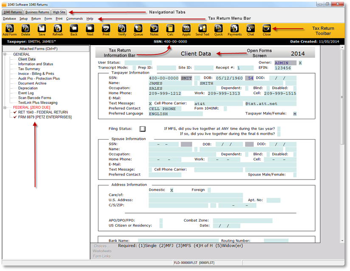The image size is (350, 271).
Task: Collapse the GENERAL tree node
Action: [5, 54]
